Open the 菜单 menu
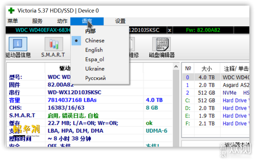The height and width of the screenshot is (161, 255). pyautogui.click(x=12, y=21)
